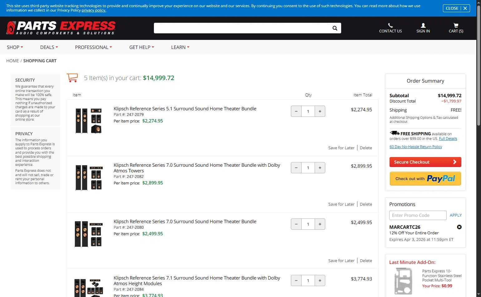Expand the DEALS menu
The image size is (481, 297).
tap(49, 47)
